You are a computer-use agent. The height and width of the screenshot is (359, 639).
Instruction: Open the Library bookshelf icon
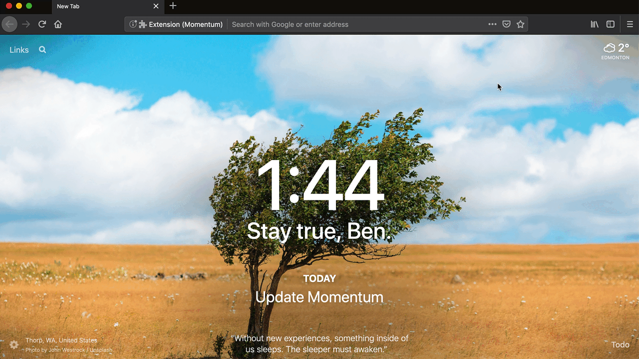595,24
